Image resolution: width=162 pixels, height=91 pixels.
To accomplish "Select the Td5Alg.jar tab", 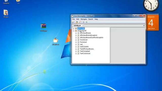I will pyautogui.click(x=77, y=26).
